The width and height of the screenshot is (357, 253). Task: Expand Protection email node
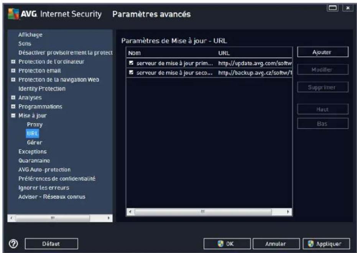13,71
